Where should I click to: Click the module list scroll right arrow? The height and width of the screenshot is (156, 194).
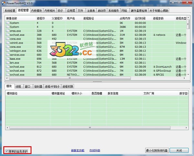pyautogui.click(x=186, y=128)
